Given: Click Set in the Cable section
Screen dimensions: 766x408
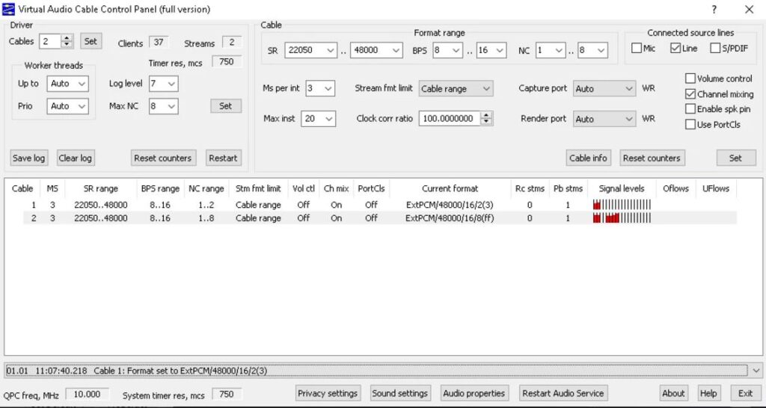Looking at the screenshot, I should [736, 158].
